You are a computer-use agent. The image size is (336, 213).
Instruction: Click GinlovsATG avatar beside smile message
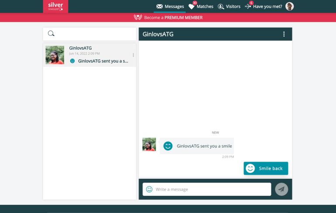point(149,144)
